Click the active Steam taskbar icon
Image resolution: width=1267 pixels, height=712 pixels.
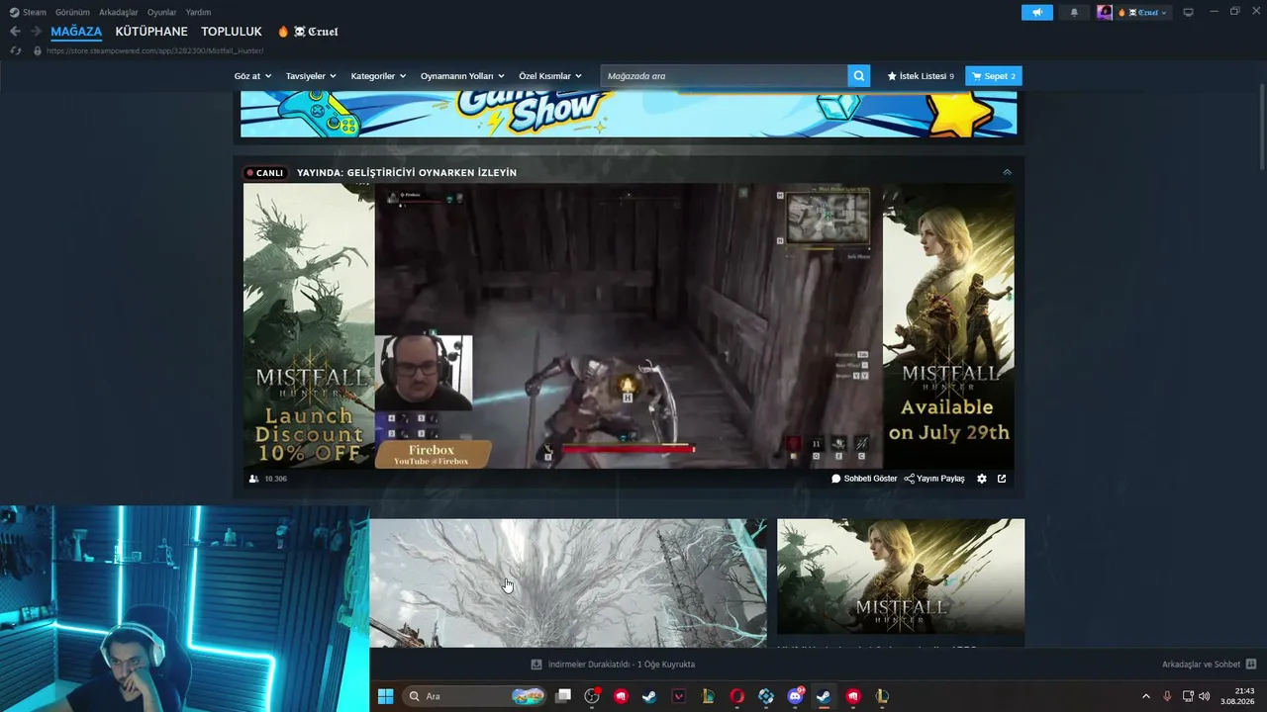824,696
